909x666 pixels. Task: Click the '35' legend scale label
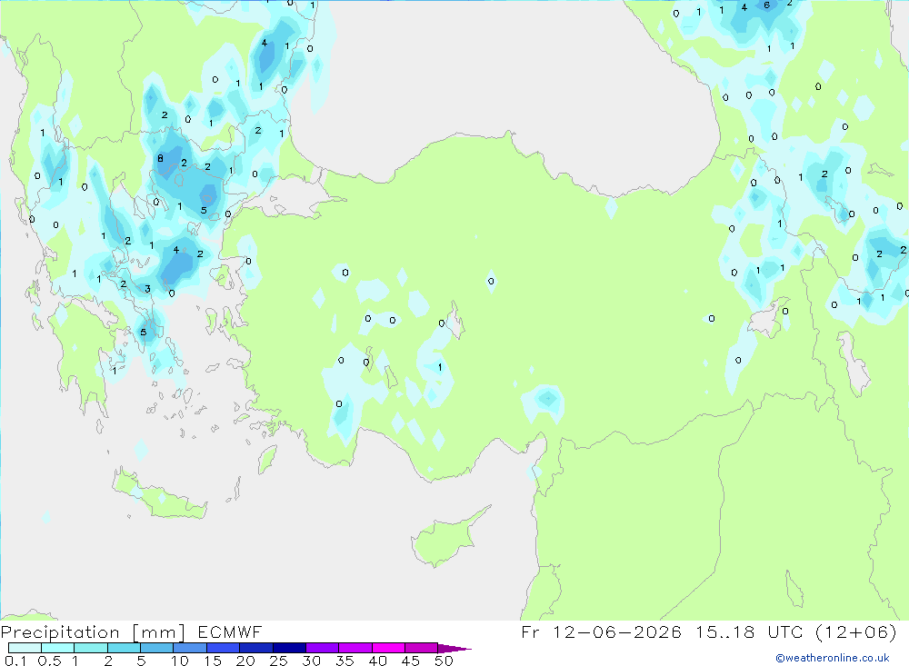(x=345, y=661)
